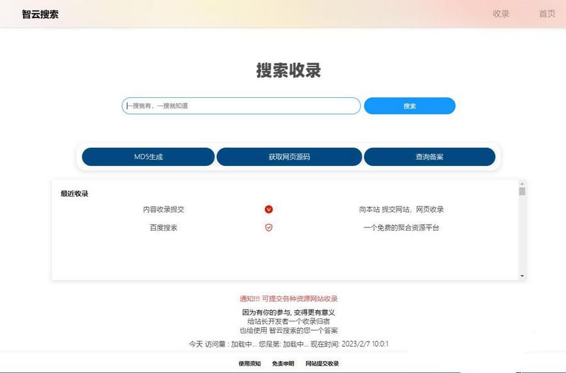
Task: Open the 免责申明 footer link
Action: click(x=283, y=363)
